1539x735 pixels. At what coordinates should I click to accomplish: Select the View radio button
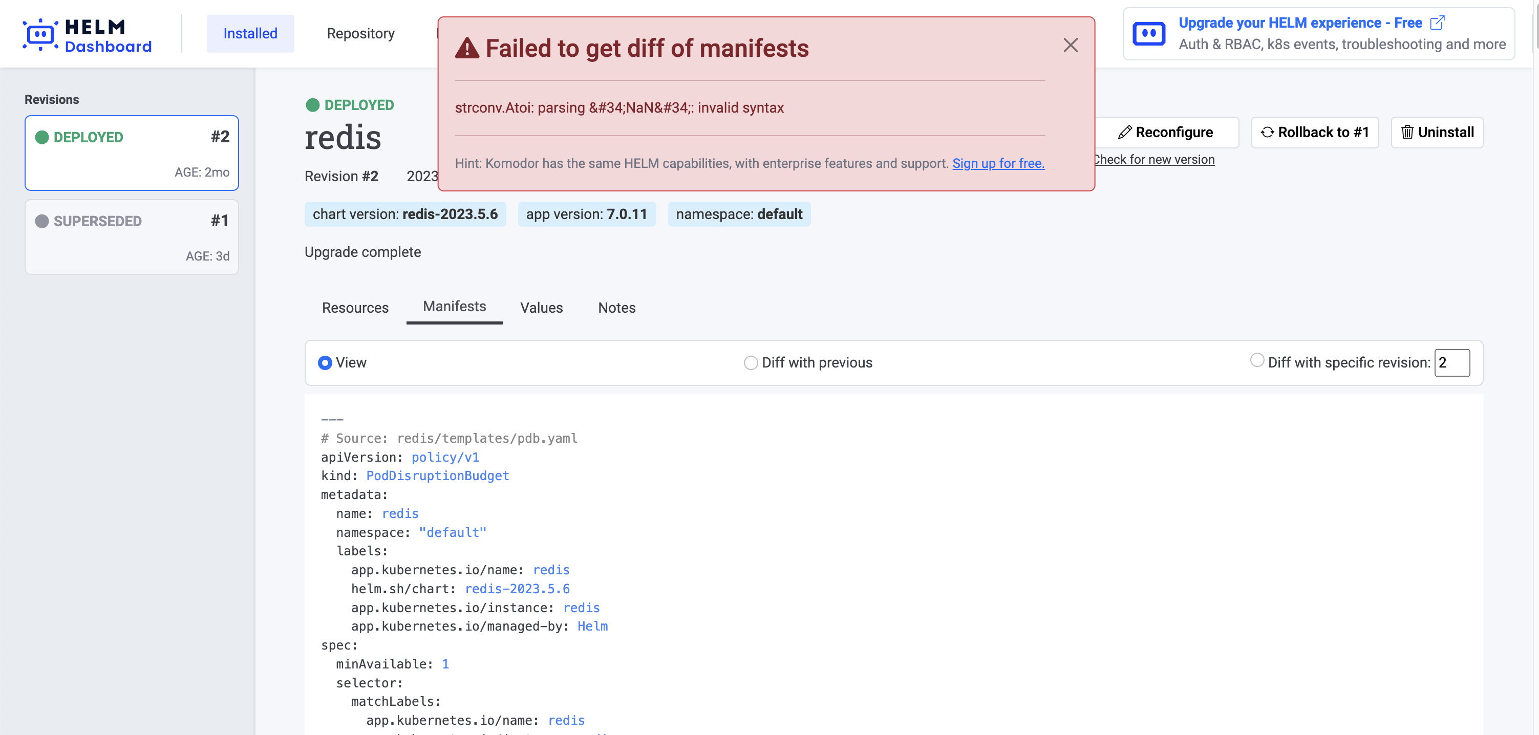click(x=325, y=362)
